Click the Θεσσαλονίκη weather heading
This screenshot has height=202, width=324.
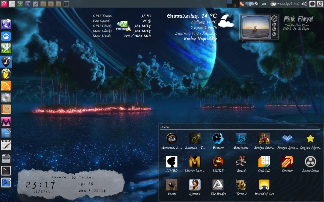[x=192, y=16]
